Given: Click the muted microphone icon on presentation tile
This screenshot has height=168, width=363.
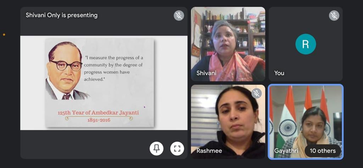Looking at the screenshot, I should coord(179,16).
